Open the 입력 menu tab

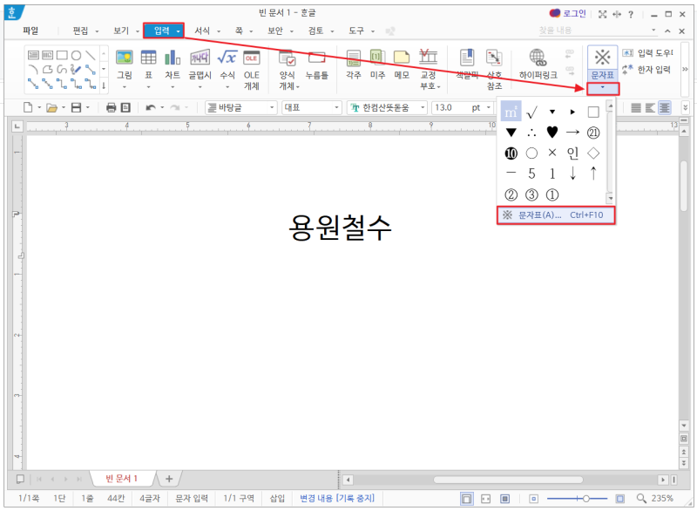click(163, 31)
